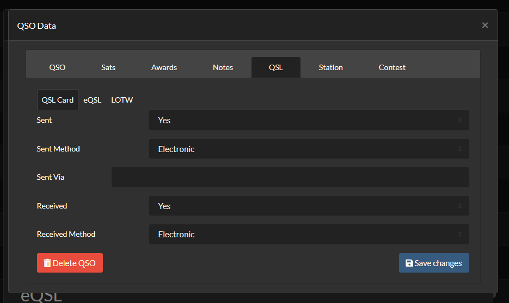Switch to the QSO tab
The image size is (509, 303).
[x=57, y=67]
